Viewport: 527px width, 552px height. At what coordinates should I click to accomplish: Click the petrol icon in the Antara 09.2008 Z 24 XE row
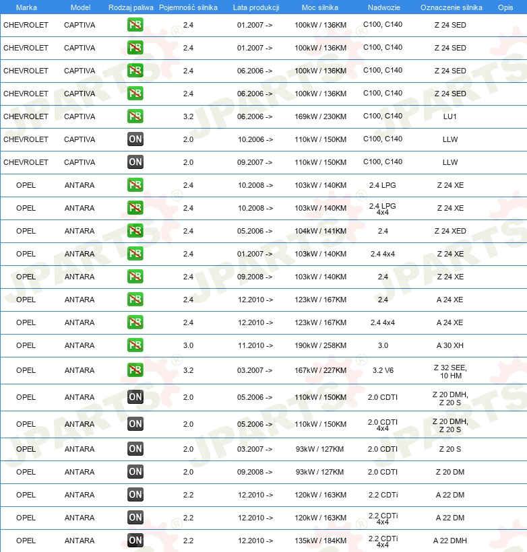click(x=135, y=277)
